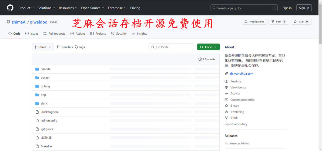Expand the green Code dropdown button
The image size is (322, 151).
[x=208, y=47]
